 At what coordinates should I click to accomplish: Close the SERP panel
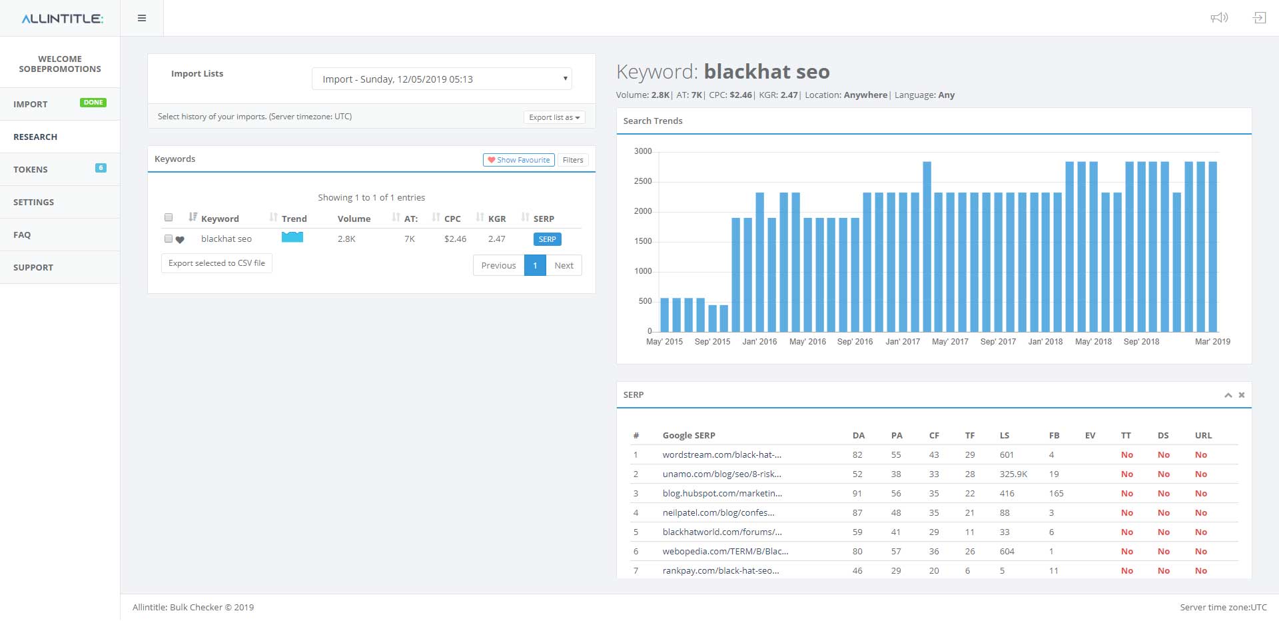click(1242, 395)
